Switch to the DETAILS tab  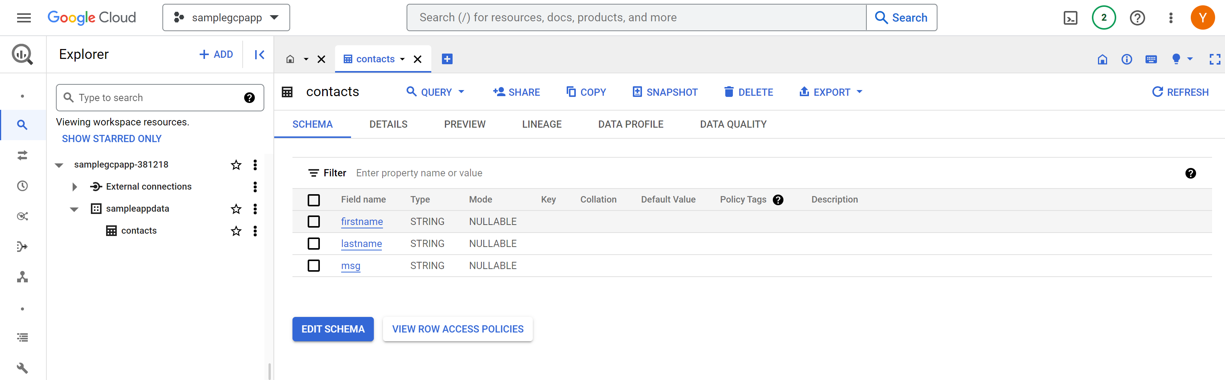[x=388, y=125]
